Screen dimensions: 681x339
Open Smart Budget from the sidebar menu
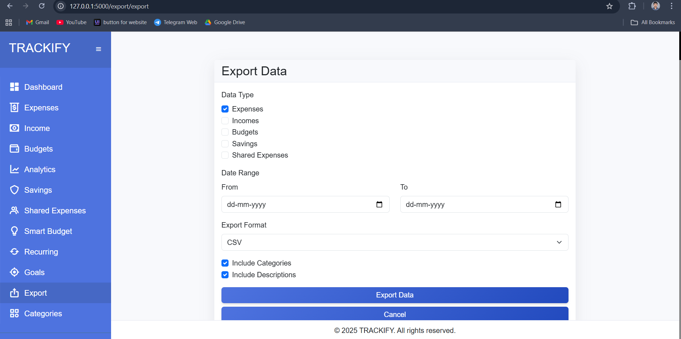55,231
